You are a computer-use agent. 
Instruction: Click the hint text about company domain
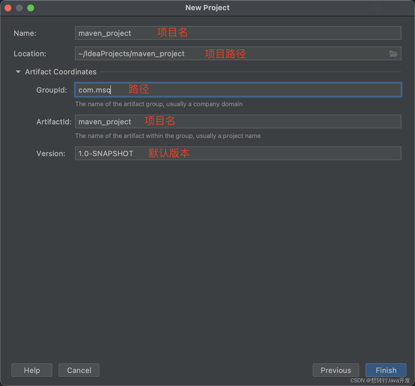click(159, 104)
